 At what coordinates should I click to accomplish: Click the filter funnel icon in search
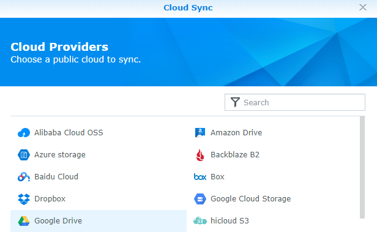[x=235, y=102]
